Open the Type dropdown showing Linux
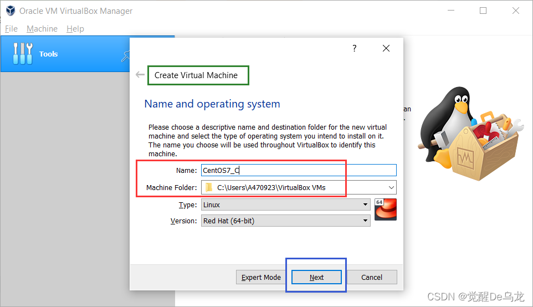533x307 pixels. (x=285, y=204)
